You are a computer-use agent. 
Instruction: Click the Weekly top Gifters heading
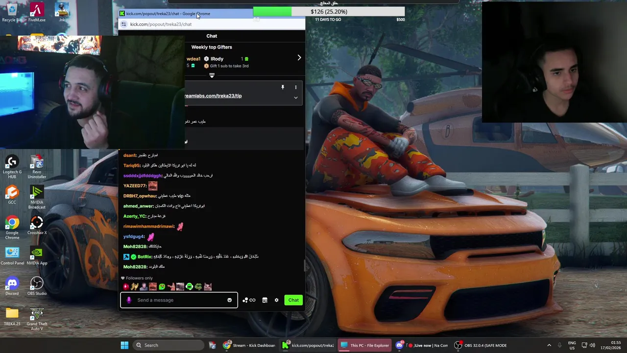[x=212, y=47]
